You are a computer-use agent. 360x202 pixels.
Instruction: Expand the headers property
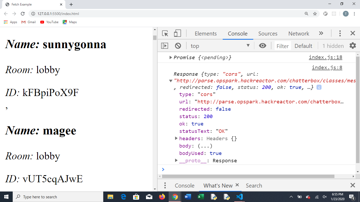coord(176,138)
